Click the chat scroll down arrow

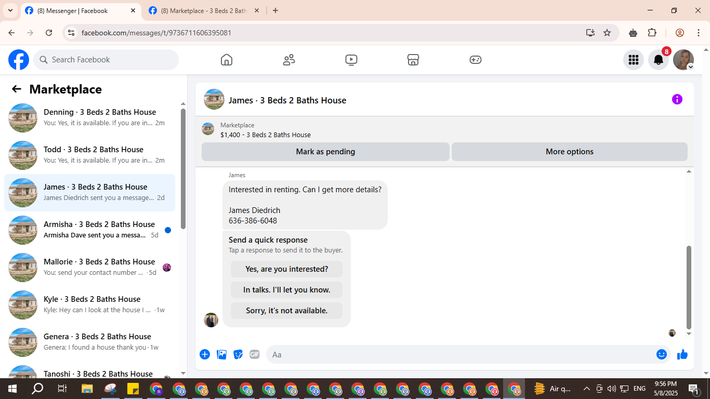689,334
